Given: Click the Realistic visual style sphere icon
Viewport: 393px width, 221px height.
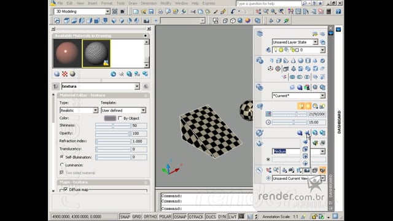Looking at the screenshot, I should tap(240, 20).
